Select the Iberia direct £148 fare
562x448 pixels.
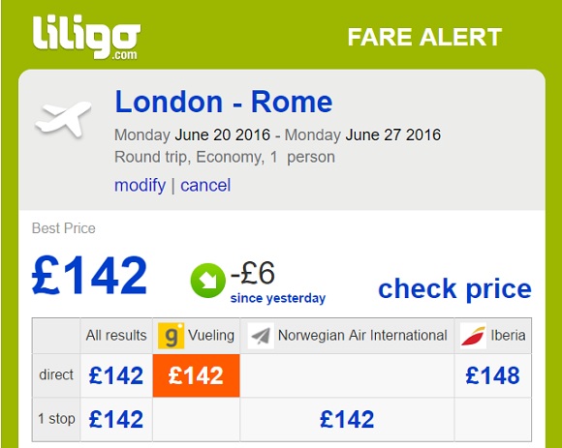click(492, 375)
